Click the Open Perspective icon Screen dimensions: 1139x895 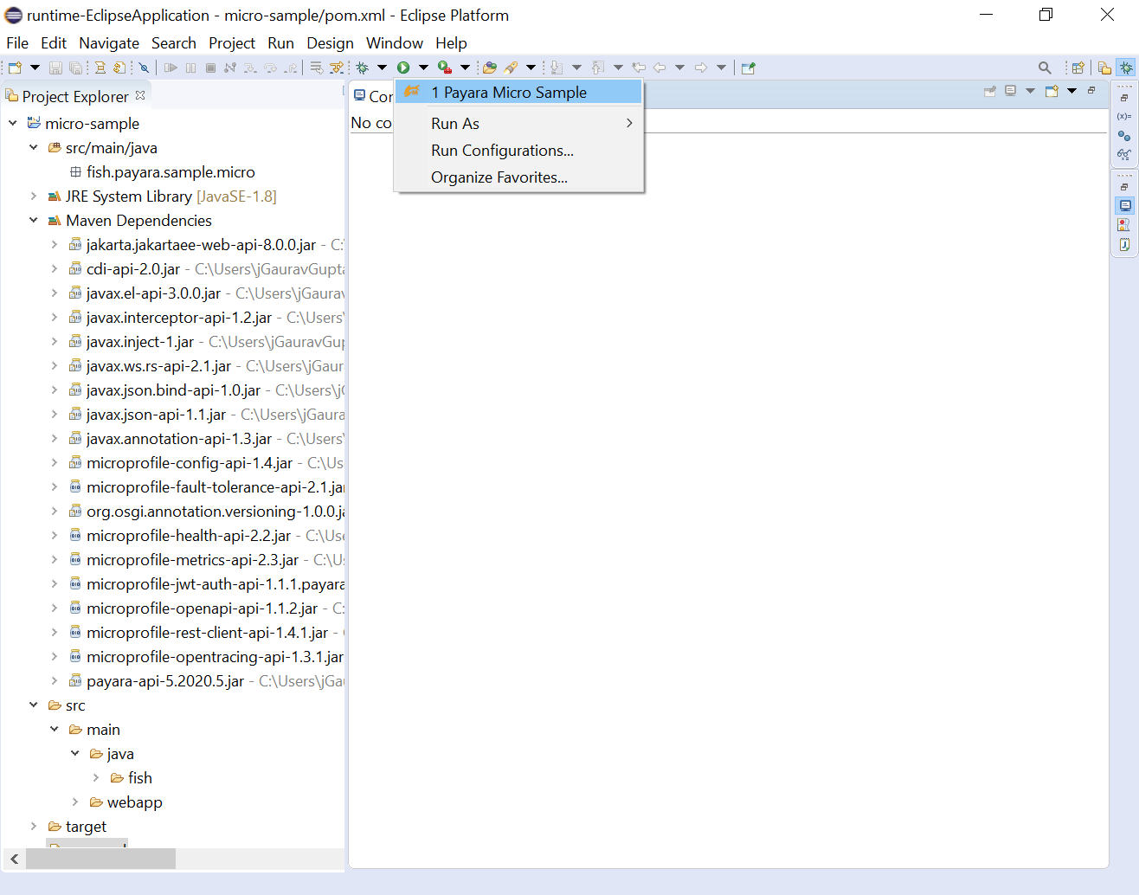(1078, 68)
